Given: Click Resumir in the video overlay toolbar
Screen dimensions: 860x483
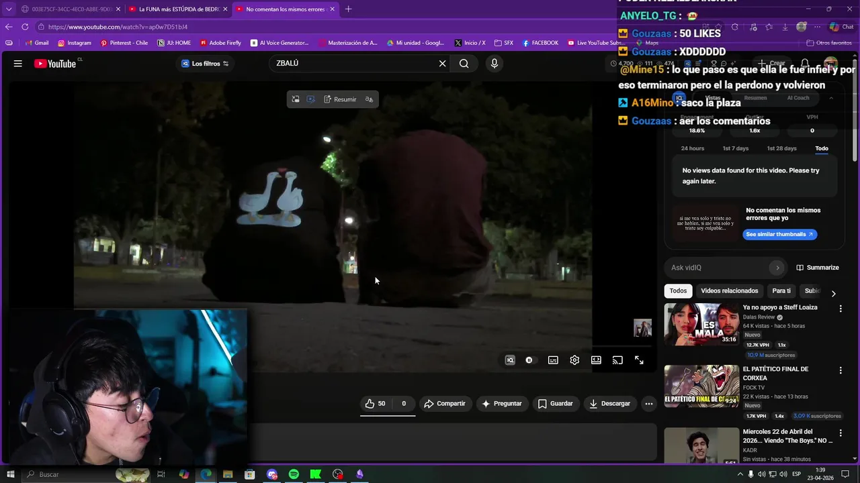Looking at the screenshot, I should click(x=340, y=99).
